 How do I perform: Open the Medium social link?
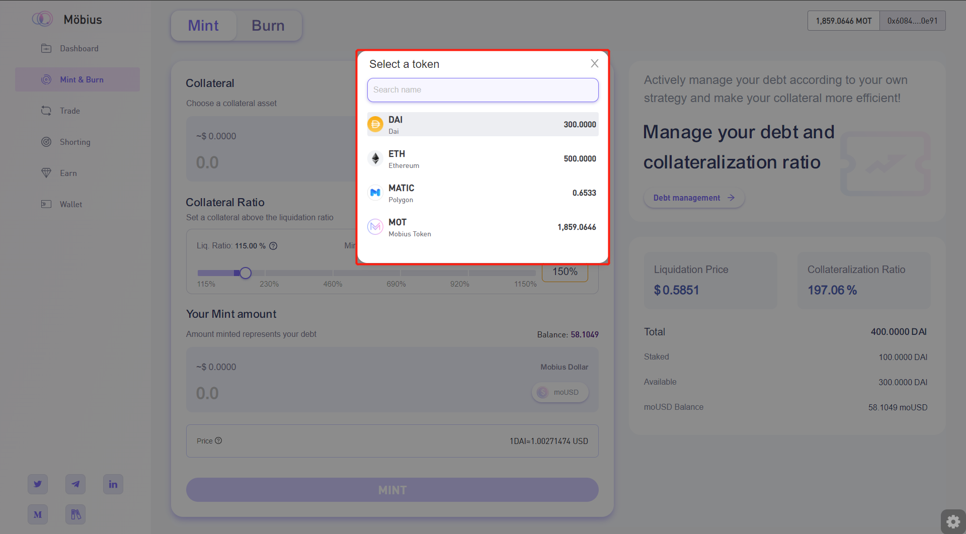click(x=38, y=514)
